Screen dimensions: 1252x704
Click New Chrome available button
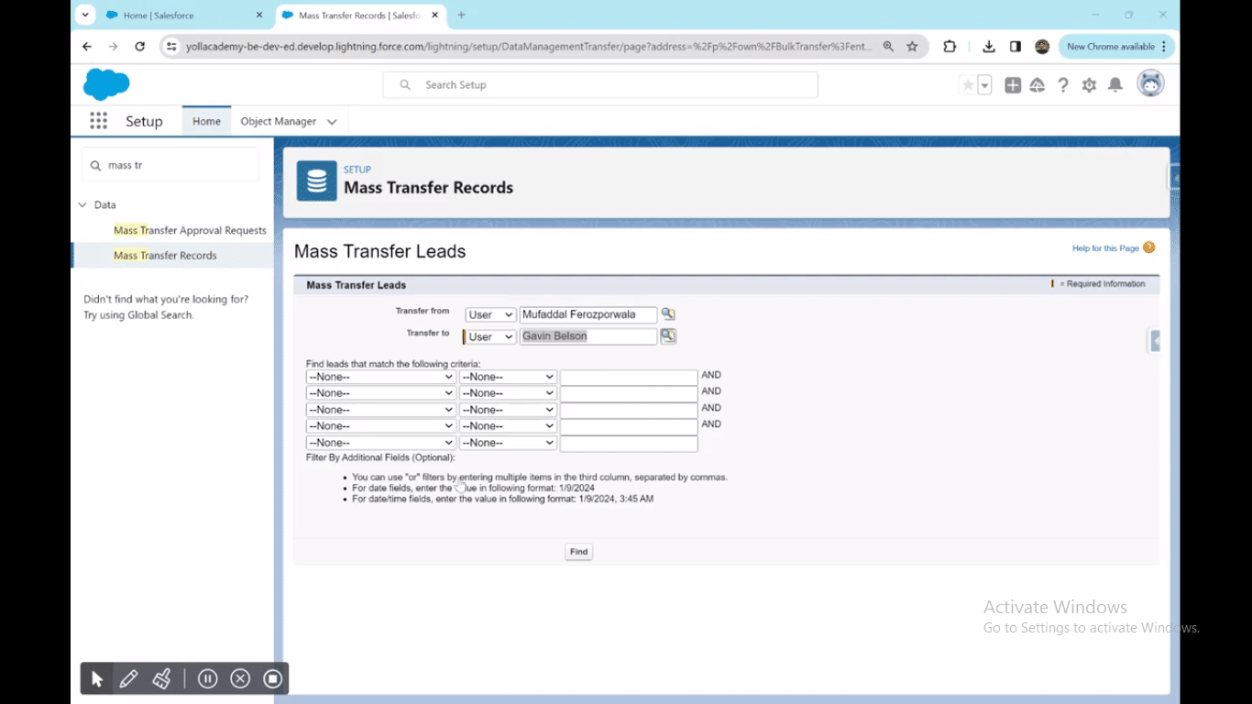(x=1115, y=46)
